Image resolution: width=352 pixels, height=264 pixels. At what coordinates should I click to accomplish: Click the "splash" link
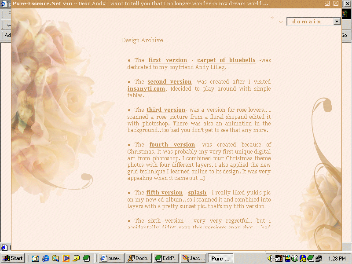click(x=197, y=193)
